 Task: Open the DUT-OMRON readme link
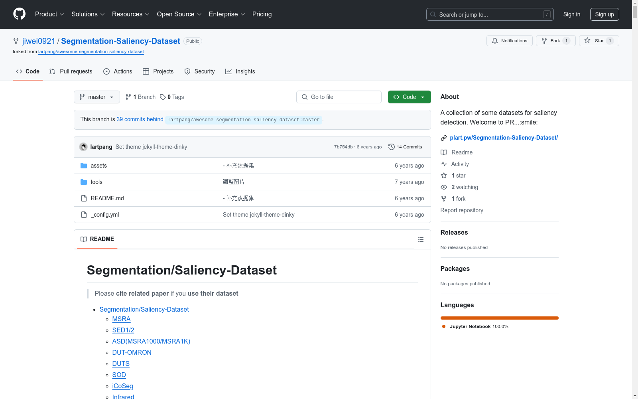pos(132,353)
